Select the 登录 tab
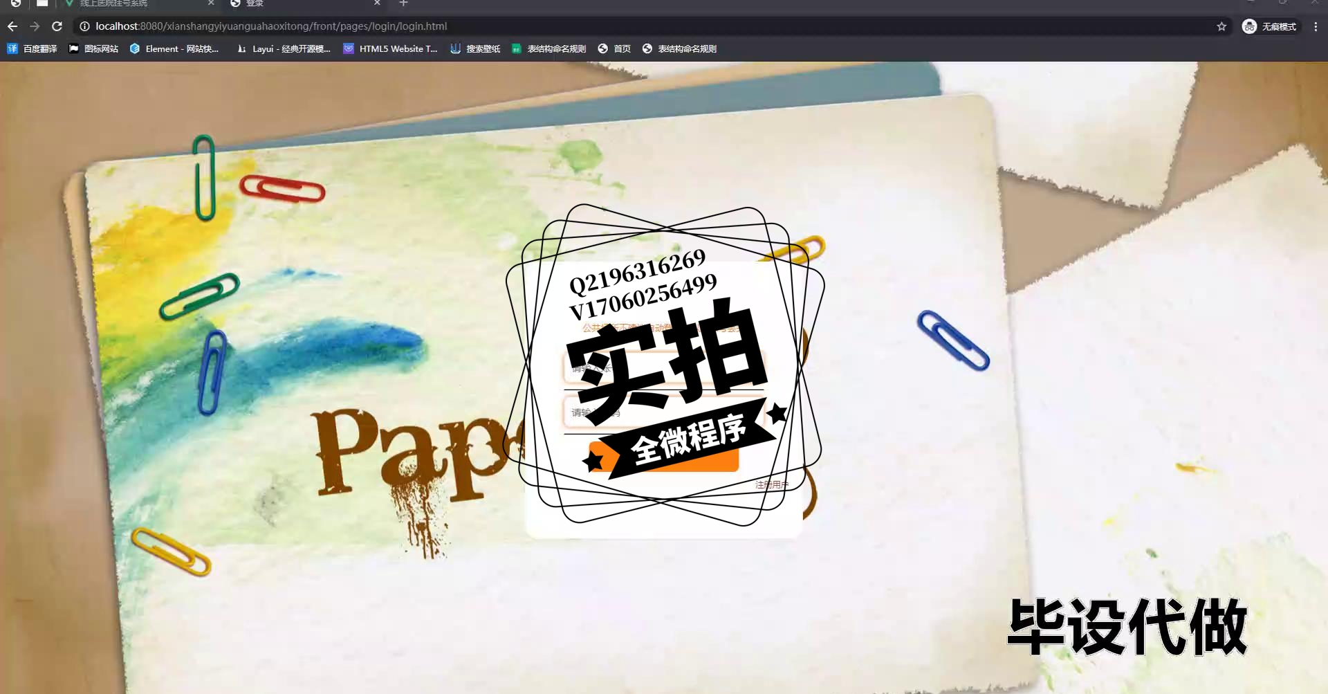The width and height of the screenshot is (1328, 694). (x=304, y=3)
